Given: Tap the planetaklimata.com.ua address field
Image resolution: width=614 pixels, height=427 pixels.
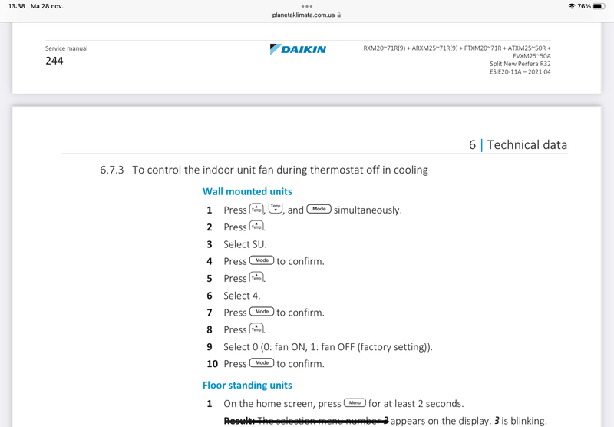Looking at the screenshot, I should click(304, 14).
